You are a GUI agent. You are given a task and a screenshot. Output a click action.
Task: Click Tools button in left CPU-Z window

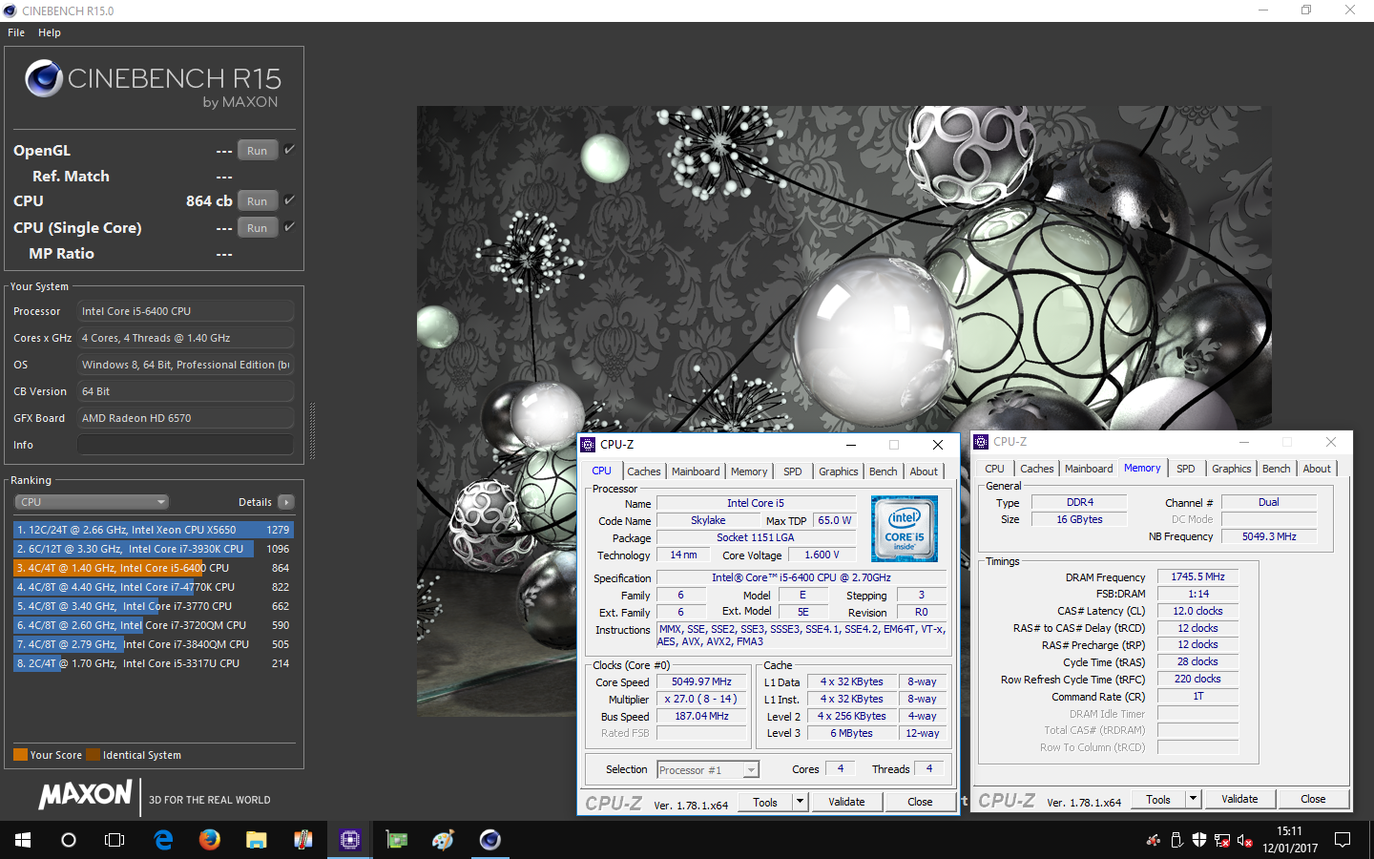(765, 802)
